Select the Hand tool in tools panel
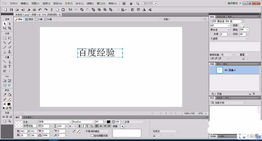The height and width of the screenshot is (141, 262). [5, 121]
